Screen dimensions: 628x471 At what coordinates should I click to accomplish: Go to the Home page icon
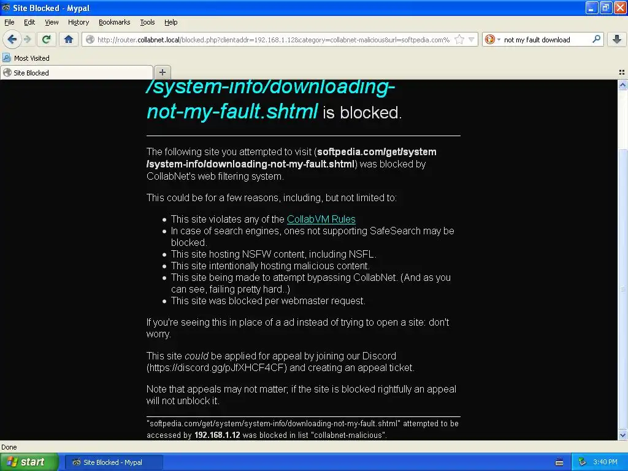click(69, 39)
